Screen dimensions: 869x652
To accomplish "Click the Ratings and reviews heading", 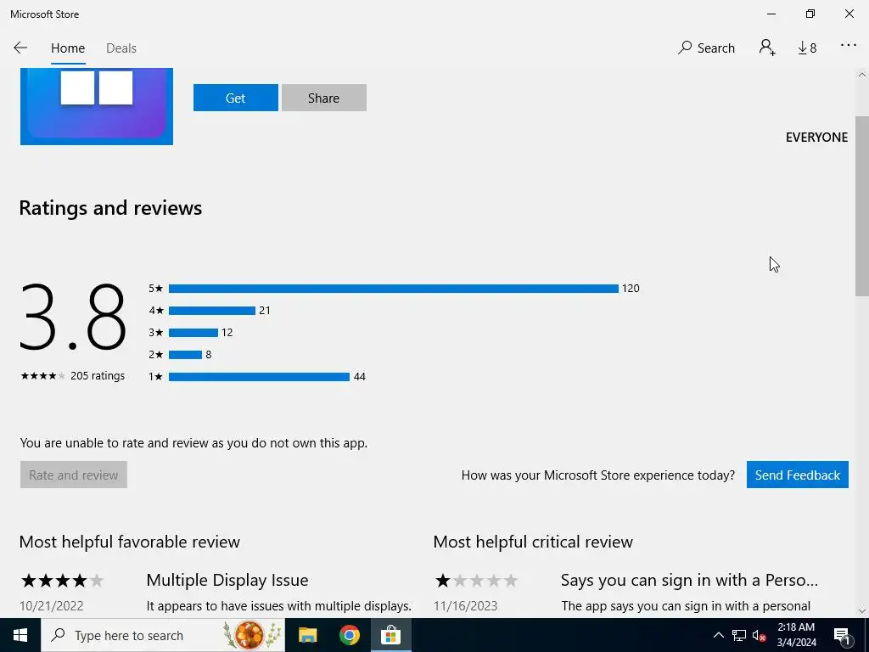I will coord(111,208).
